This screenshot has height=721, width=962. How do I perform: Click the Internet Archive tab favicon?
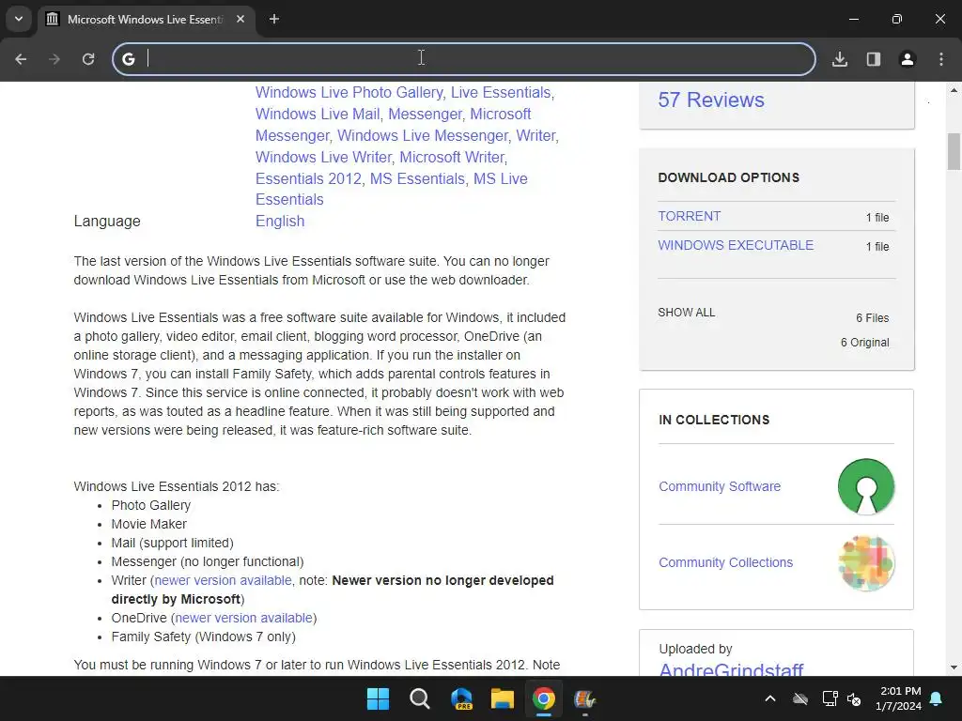(x=53, y=19)
